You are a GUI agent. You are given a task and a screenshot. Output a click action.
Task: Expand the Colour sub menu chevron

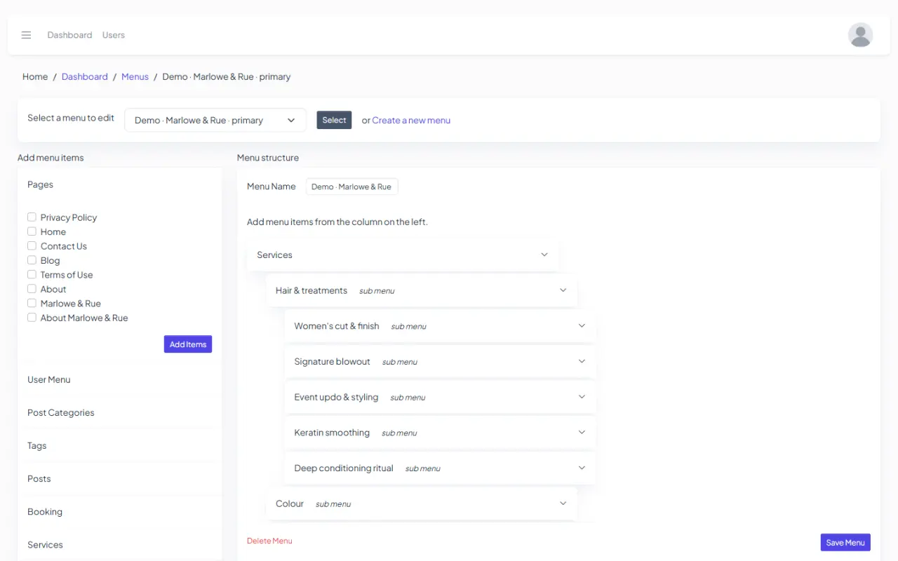(x=563, y=503)
